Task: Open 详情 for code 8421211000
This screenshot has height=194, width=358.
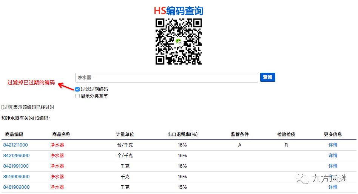Action: (333, 145)
